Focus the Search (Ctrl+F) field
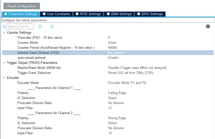 pyautogui.click(x=20, y=26)
